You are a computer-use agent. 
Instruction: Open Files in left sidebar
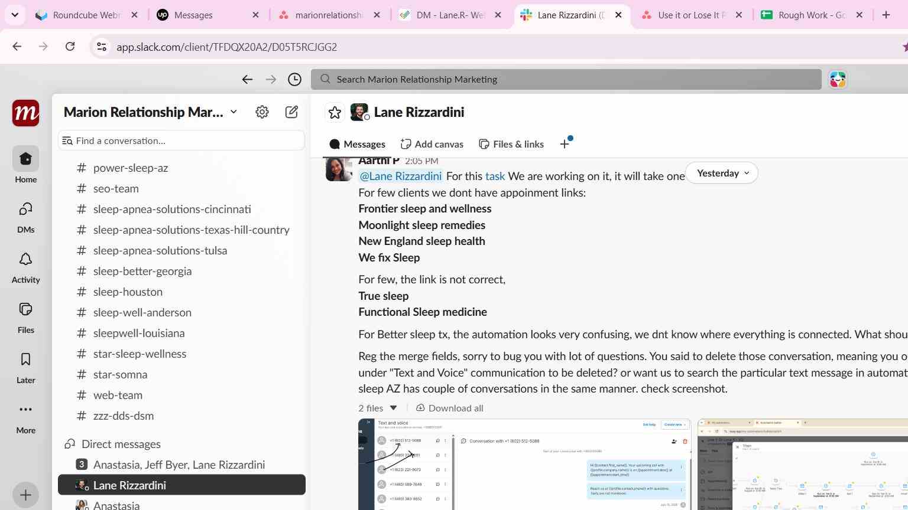coord(25,318)
